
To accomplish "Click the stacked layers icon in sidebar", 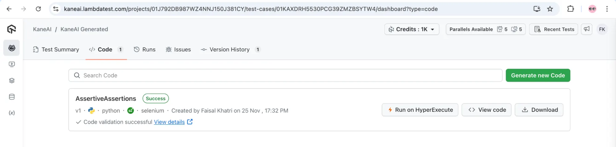I will 12,81.
